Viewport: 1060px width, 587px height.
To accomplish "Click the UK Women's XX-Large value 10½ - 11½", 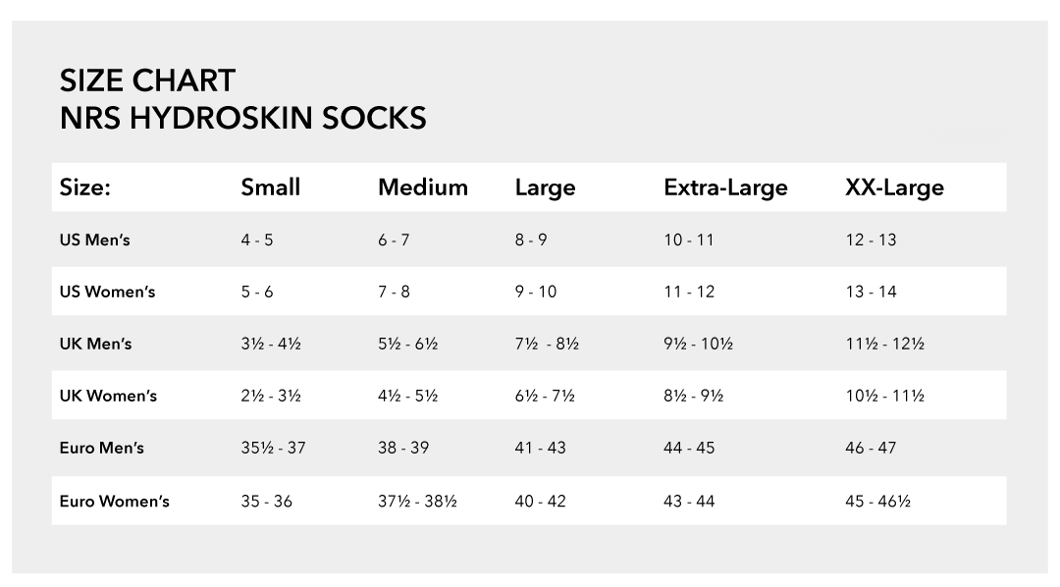I will coord(884,396).
